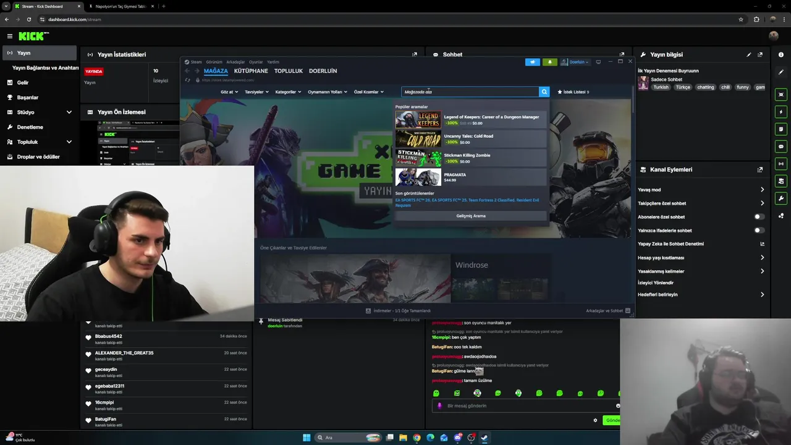This screenshot has height=445, width=791.
Task: Open Steam's Özel Kısımlar dropdown
Action: pyautogui.click(x=368, y=92)
